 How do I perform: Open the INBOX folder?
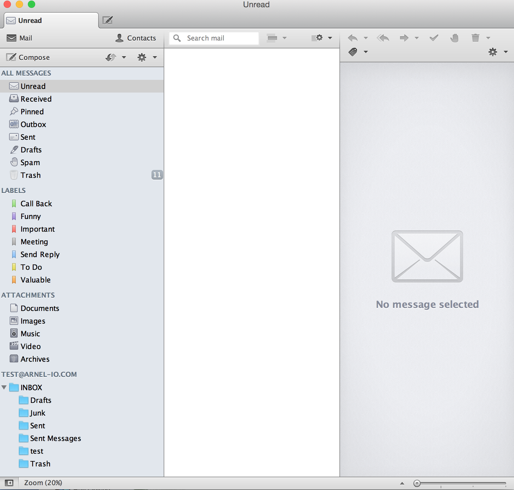coord(82,387)
